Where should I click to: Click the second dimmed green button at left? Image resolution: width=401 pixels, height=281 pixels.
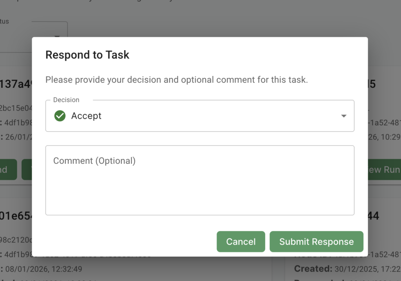pos(27,170)
